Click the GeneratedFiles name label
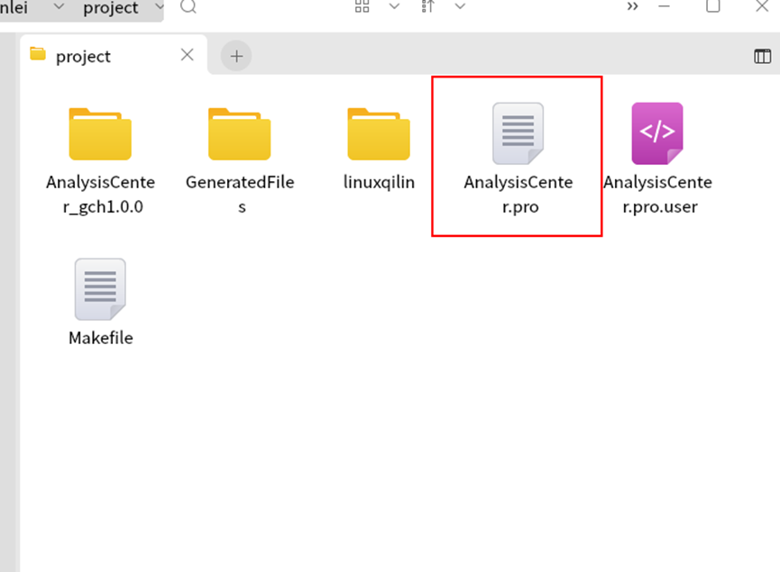This screenshot has height=572, width=780. click(240, 195)
